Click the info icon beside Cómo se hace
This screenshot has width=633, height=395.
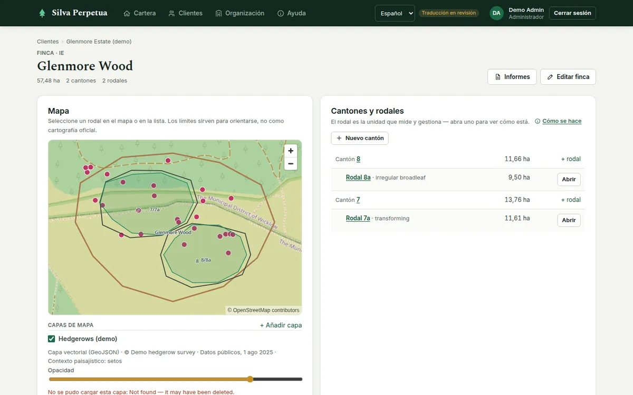tap(538, 121)
